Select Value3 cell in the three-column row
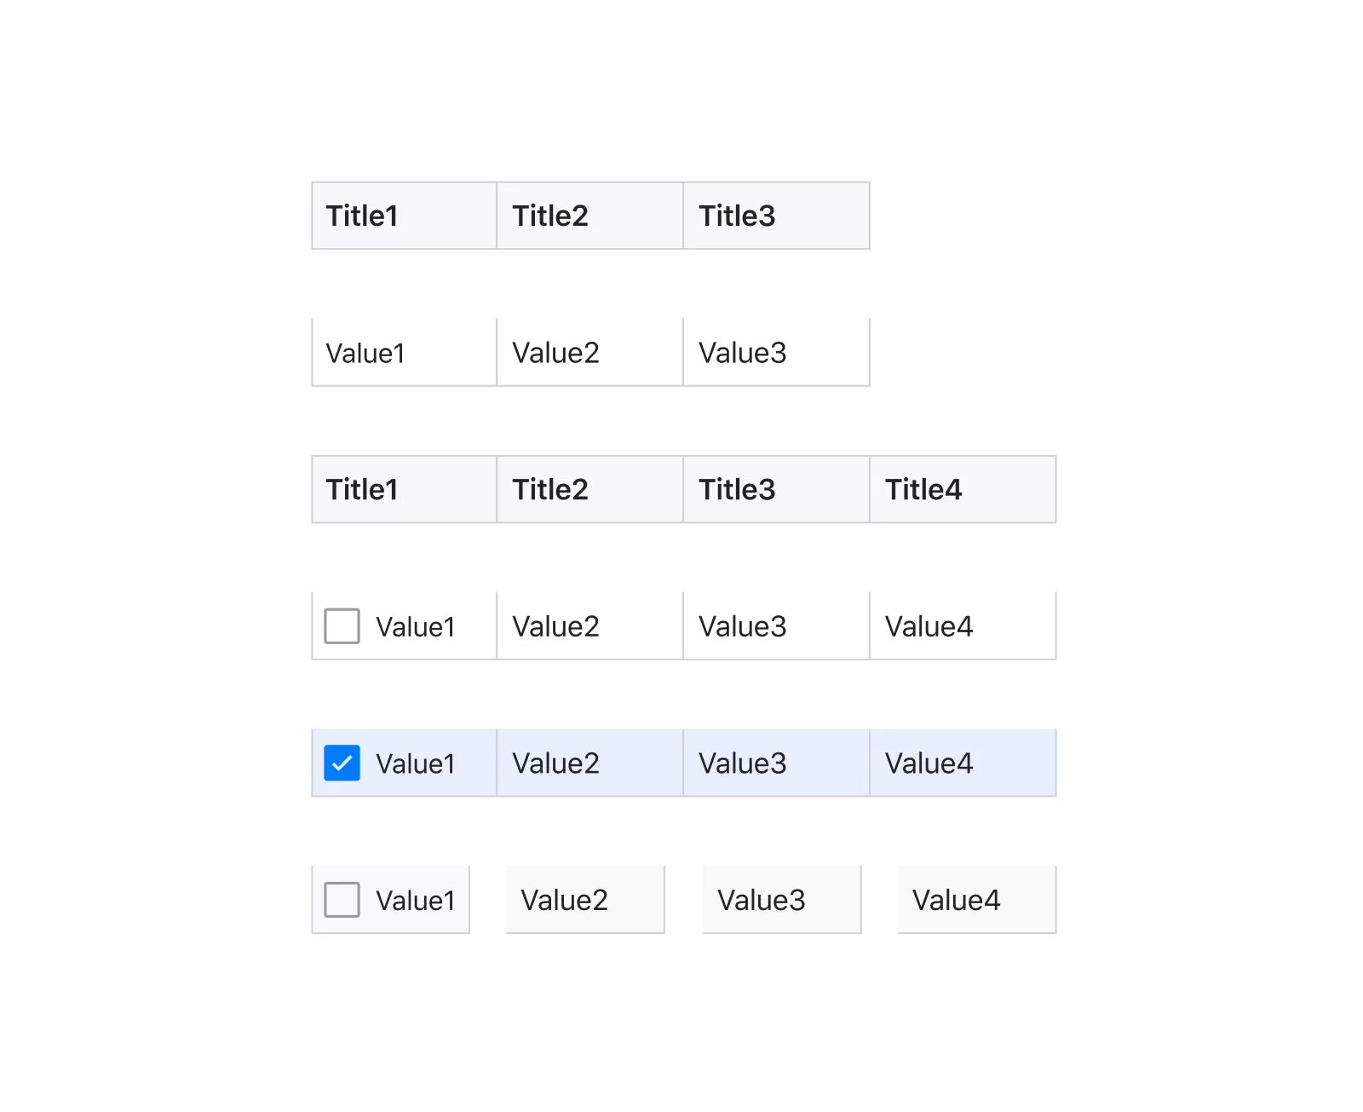The height and width of the screenshot is (1112, 1363). point(777,353)
